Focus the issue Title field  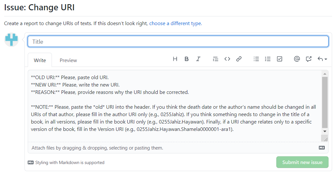click(178, 41)
